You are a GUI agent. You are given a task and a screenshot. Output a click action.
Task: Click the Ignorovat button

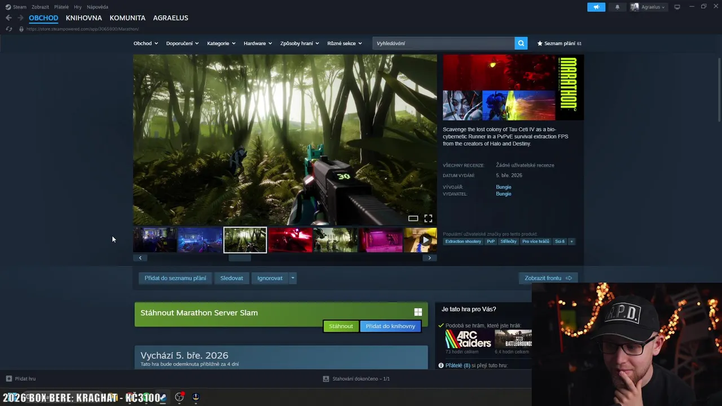coord(270,278)
